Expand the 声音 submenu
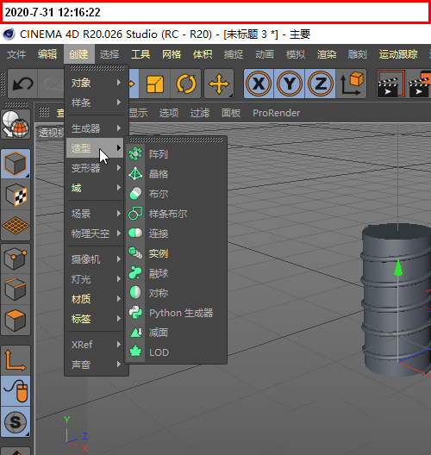Image resolution: width=431 pixels, height=455 pixels. click(96, 365)
